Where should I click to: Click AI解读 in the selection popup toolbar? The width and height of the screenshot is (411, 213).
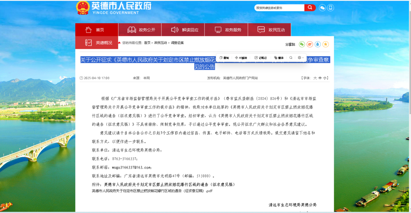[x=241, y=58]
